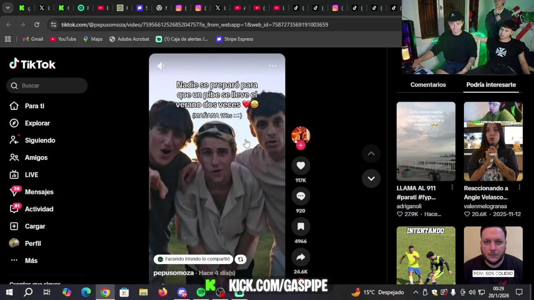Open the author's avatar beside video
This screenshot has height=300, width=534.
(x=301, y=135)
